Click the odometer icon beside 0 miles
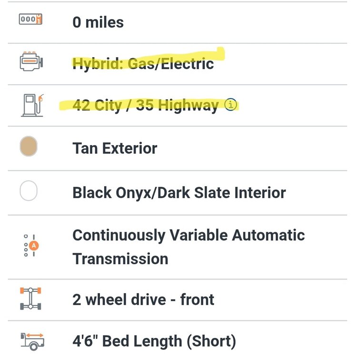 coord(30,20)
